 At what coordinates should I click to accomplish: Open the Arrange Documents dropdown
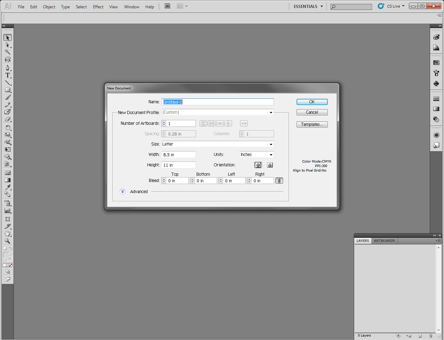(x=182, y=6)
